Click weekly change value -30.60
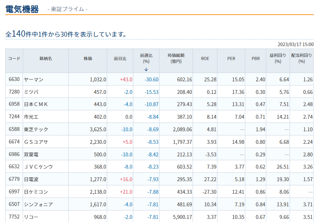Screen dimensions: 321x222 (x=151, y=80)
